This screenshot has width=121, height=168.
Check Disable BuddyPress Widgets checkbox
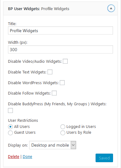10,110
